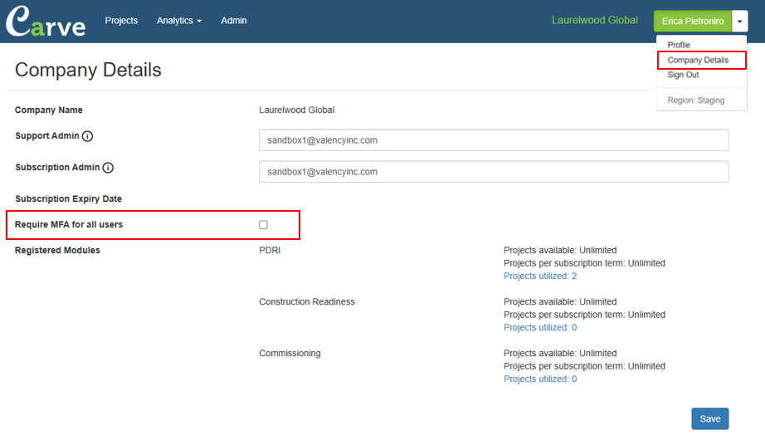Save the company details
Screen dimensions: 765x445
click(x=710, y=418)
